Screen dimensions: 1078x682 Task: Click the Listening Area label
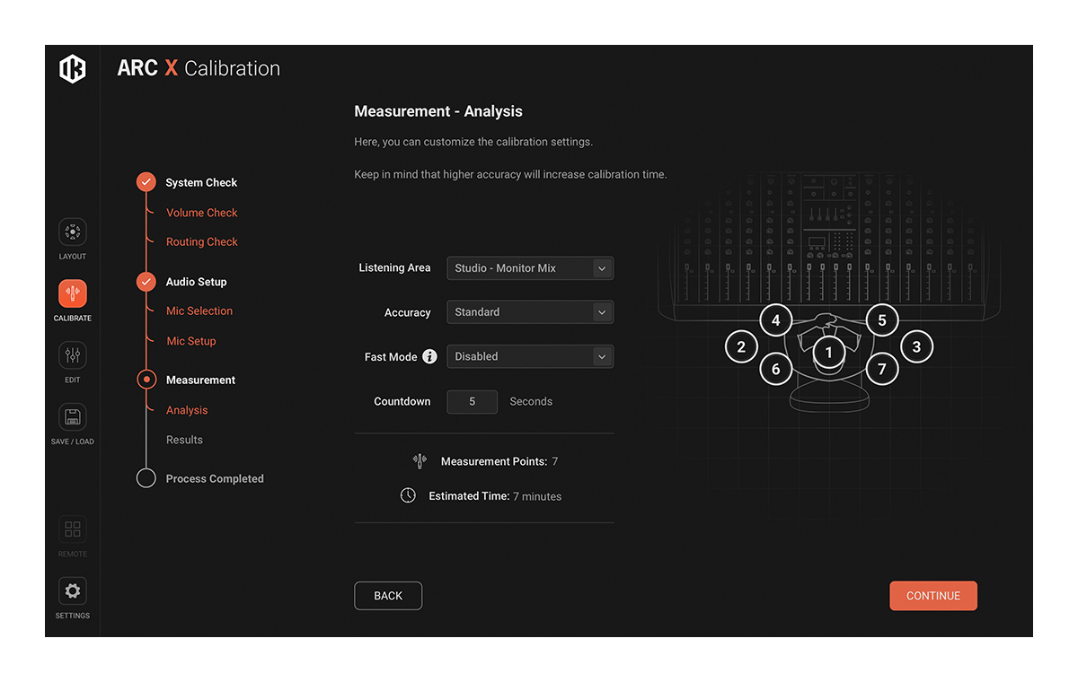click(x=394, y=267)
